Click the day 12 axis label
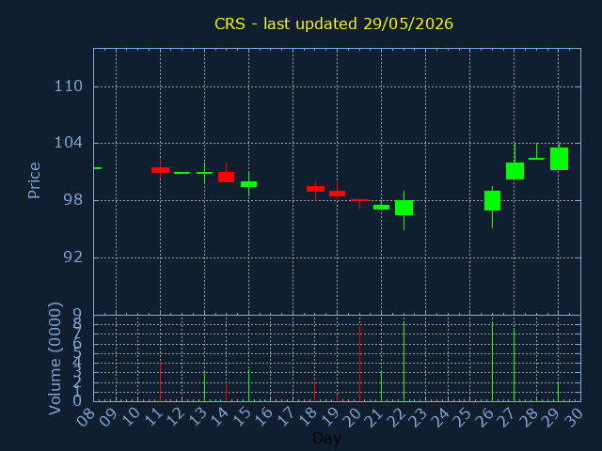The image size is (602, 451). (x=176, y=417)
